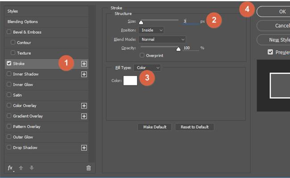The height and width of the screenshot is (178, 290).
Task: Add another Drop Shadow with plus icon
Action: point(84,148)
